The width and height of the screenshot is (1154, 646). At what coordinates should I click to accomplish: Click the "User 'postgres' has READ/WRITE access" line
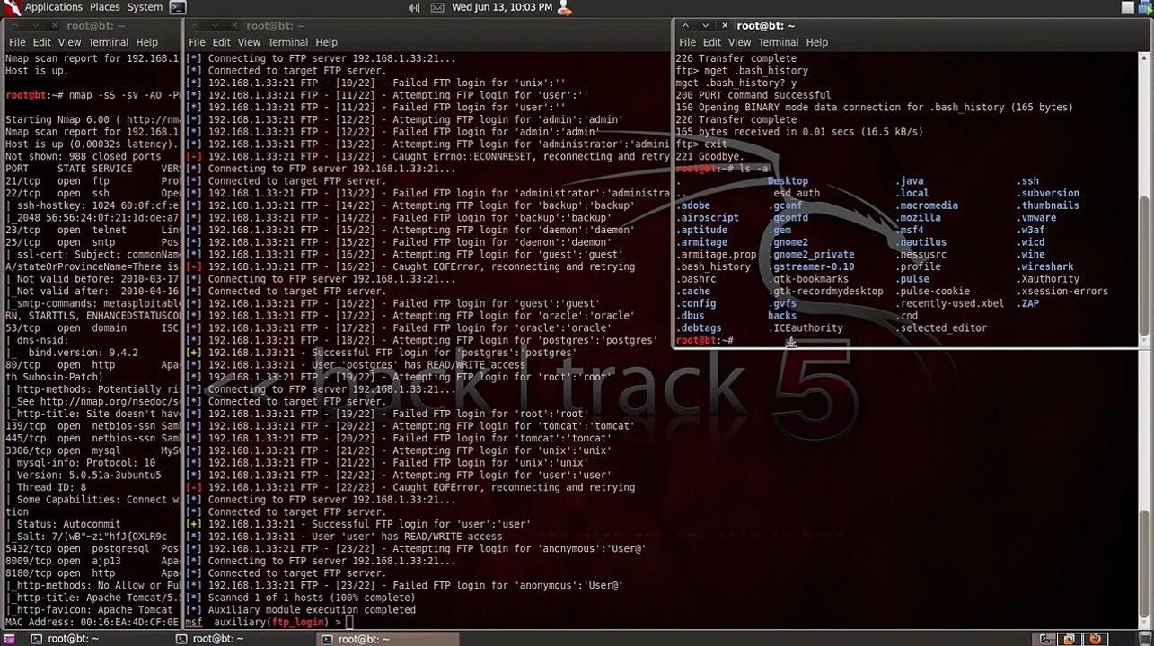(355, 365)
